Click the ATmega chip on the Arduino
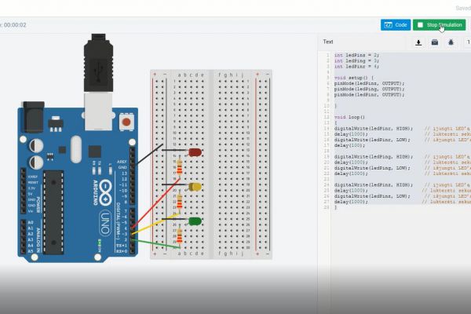 (x=53, y=212)
